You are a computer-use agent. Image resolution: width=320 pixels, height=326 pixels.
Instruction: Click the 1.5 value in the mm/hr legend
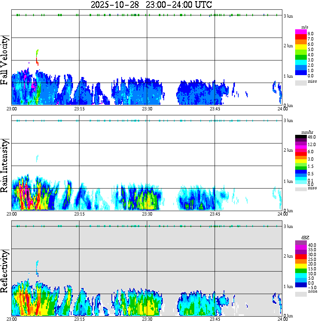(x=311, y=166)
